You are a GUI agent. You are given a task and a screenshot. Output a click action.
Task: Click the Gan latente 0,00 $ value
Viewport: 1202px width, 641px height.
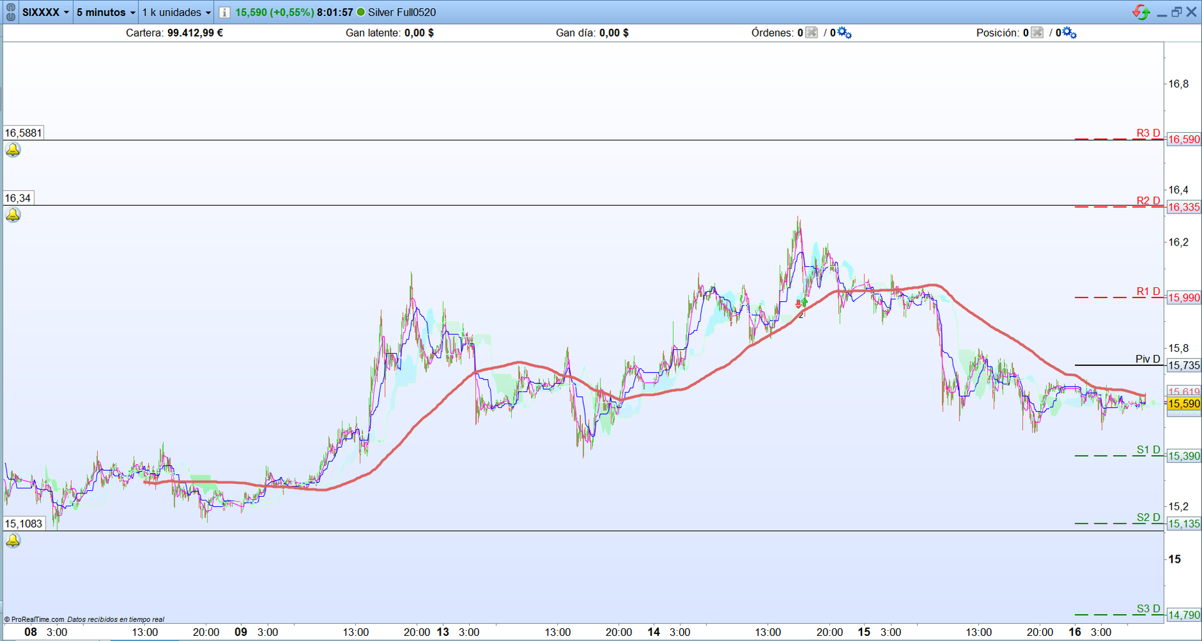click(x=419, y=33)
